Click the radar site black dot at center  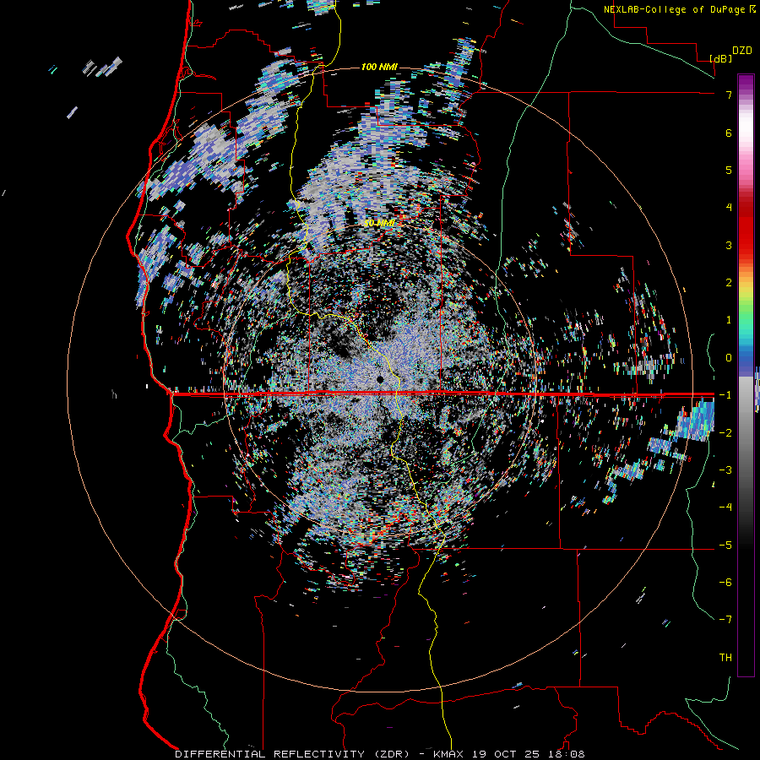click(x=381, y=379)
